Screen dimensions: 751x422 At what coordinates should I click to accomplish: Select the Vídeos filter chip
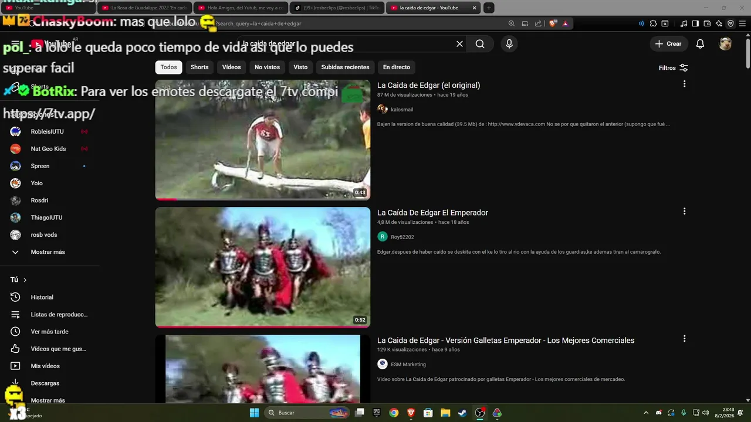click(x=231, y=67)
